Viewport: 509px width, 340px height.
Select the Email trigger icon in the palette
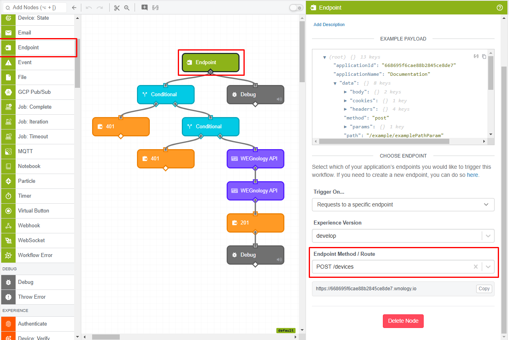8,32
